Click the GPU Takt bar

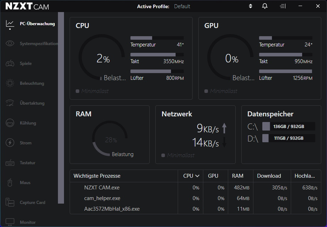pyautogui.click(x=286, y=55)
